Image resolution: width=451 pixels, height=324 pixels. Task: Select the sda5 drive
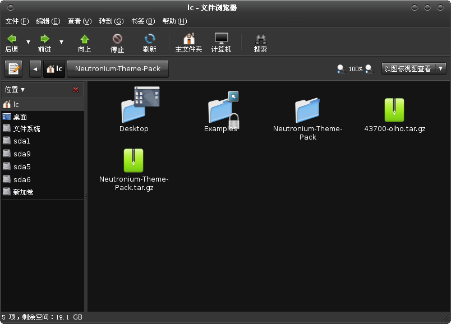click(x=43, y=166)
